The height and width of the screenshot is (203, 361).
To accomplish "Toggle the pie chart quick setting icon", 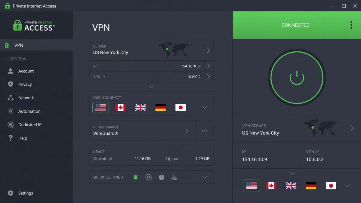I will point(162,177).
